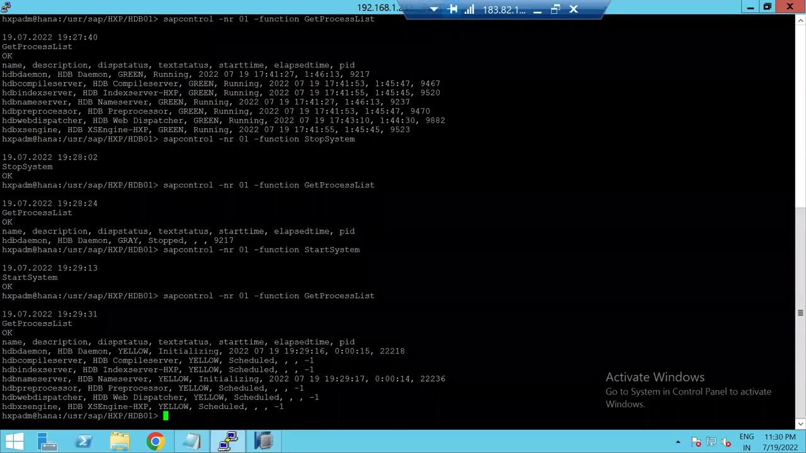Click the hdbindexserver GREEN Running line
The height and width of the screenshot is (453, 806).
click(221, 92)
